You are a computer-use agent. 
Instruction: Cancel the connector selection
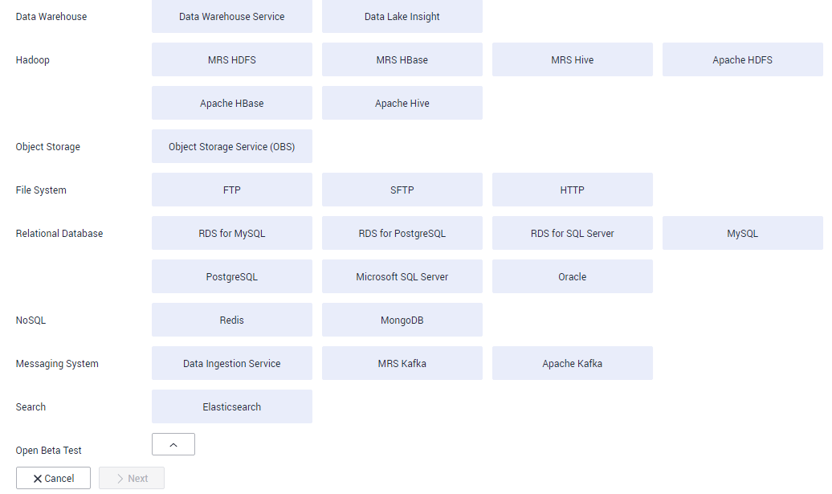point(53,478)
